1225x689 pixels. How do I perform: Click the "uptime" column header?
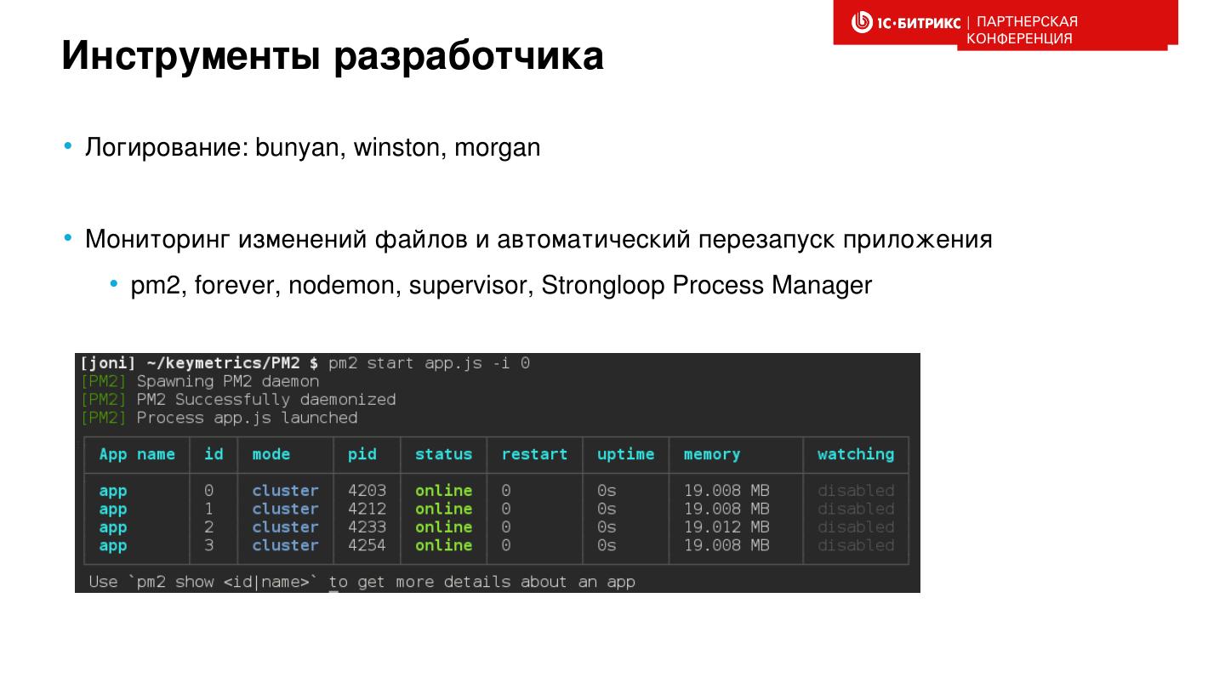[x=626, y=454]
